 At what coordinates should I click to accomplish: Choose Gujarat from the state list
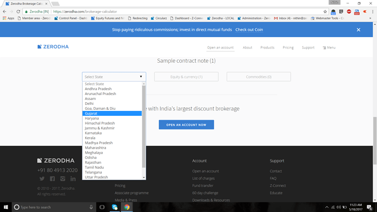coord(112,114)
